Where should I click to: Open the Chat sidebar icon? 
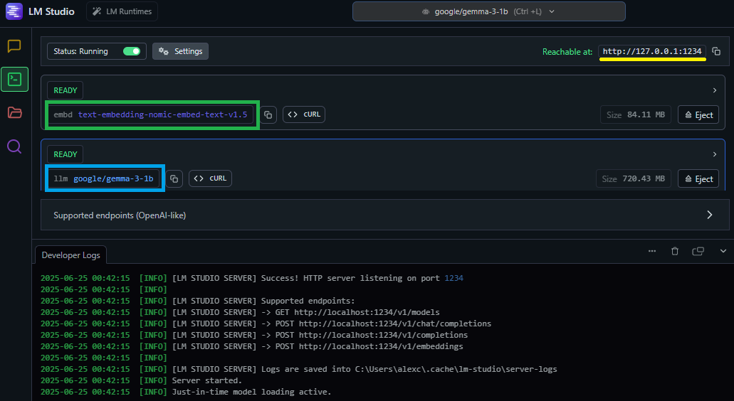point(14,46)
